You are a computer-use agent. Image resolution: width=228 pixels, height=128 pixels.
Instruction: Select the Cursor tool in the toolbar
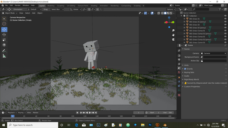point(4,24)
